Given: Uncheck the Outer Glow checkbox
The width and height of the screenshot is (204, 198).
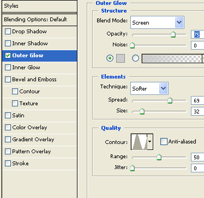Looking at the screenshot, I should tap(8, 55).
